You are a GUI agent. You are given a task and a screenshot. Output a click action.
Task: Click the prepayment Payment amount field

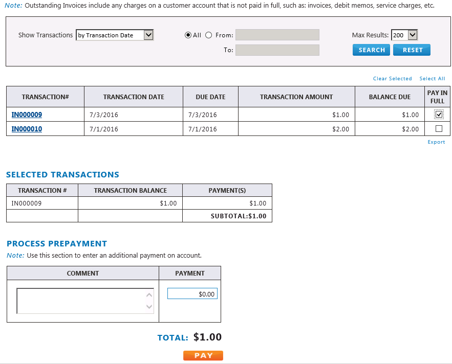pyautogui.click(x=192, y=294)
